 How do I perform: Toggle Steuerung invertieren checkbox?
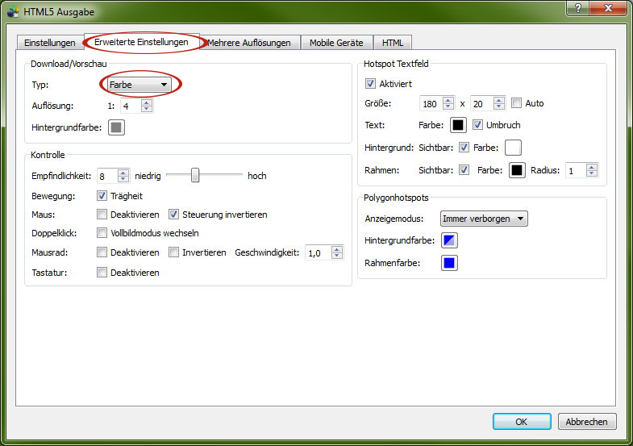click(174, 215)
